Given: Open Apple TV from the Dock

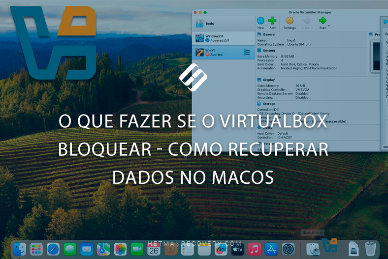Looking at the screenshot, I should point(237,249).
